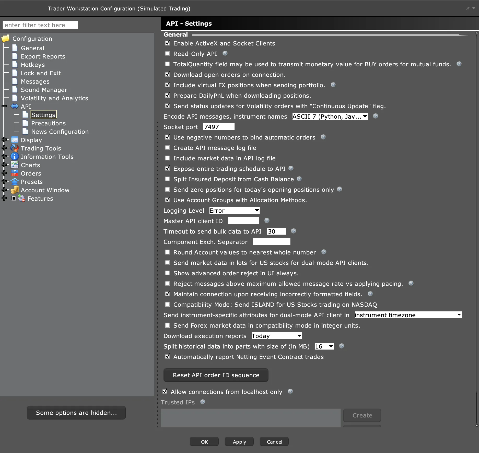The height and width of the screenshot is (453, 479).
Task: Select Precautions under API
Action: (48, 123)
